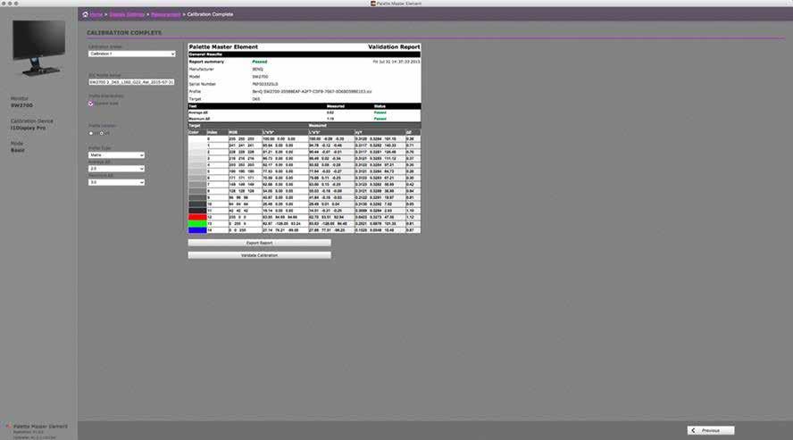
Task: Click the Validation Report heading
Action: coord(394,47)
